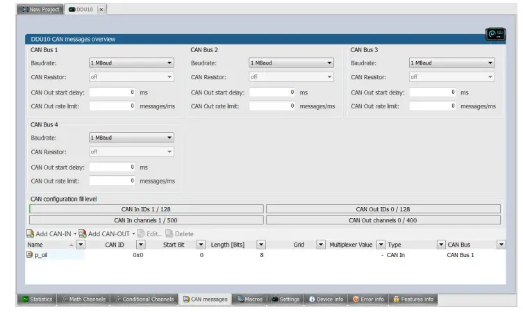Viewport: 523px width, 312px height.
Task: Click CAN Bus 2 CAN Out rate limit field
Action: [x=272, y=106]
